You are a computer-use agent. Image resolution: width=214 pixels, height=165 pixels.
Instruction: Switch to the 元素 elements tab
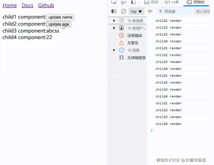pyautogui.click(x=172, y=2)
